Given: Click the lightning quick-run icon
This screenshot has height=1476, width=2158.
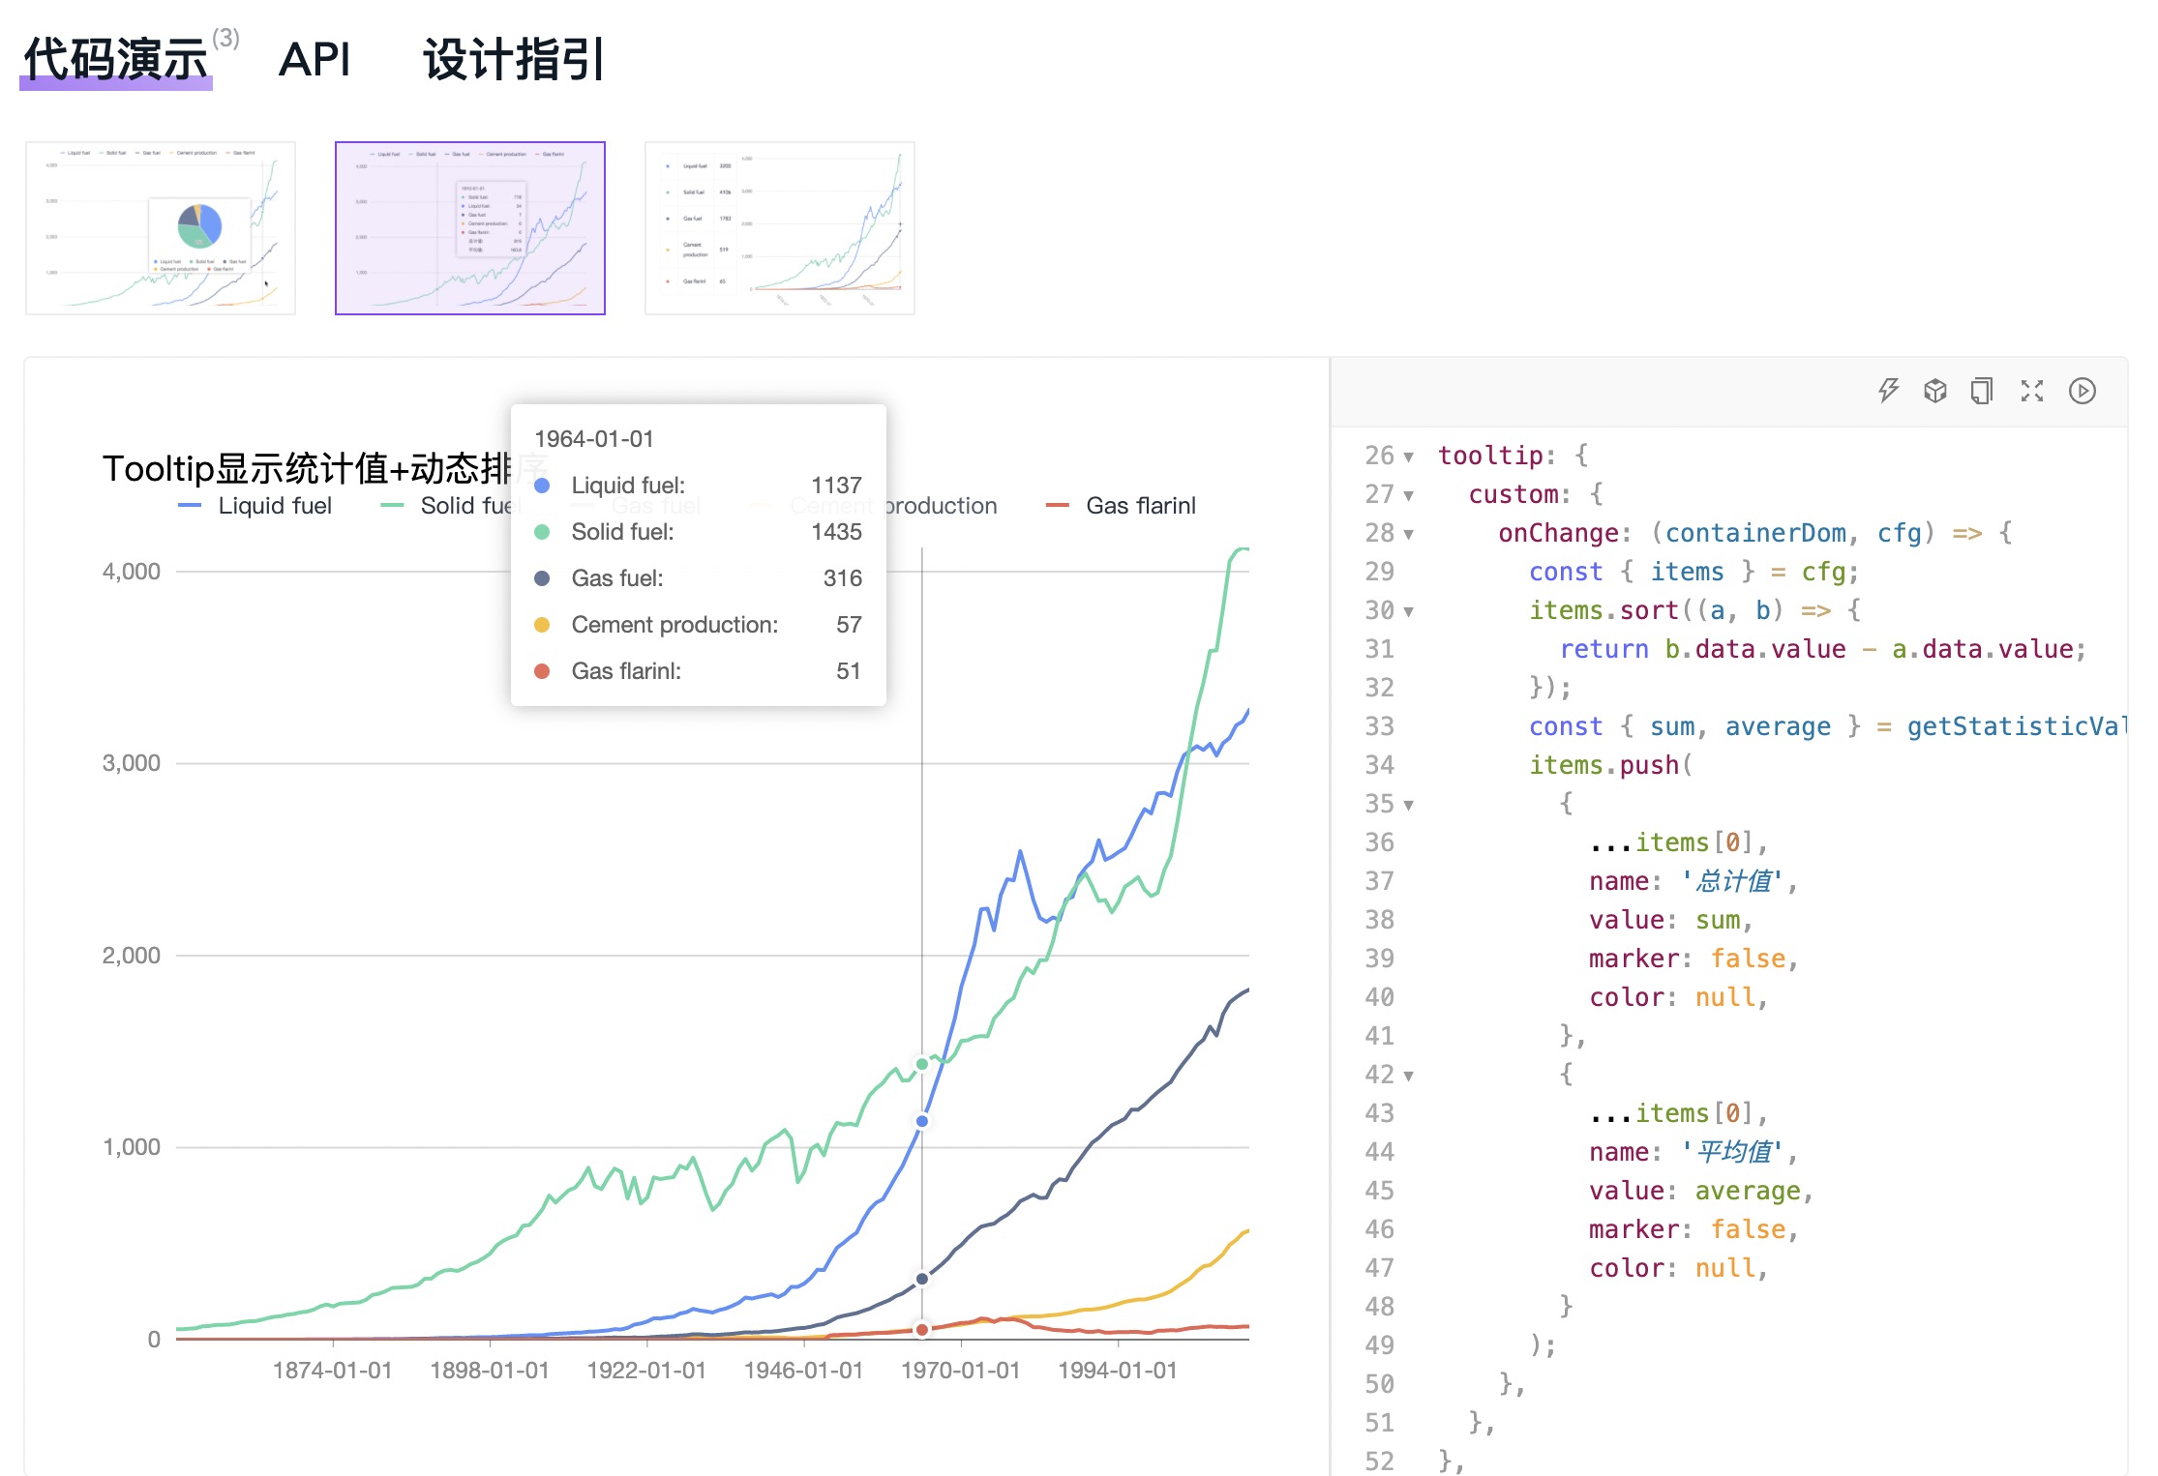Looking at the screenshot, I should (1888, 391).
